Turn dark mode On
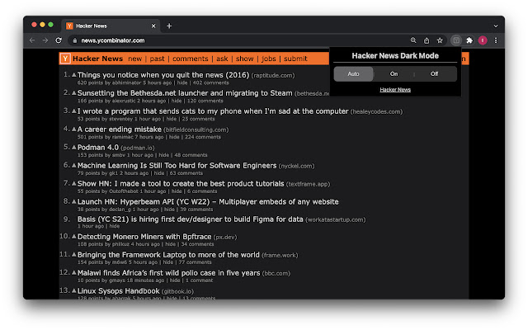 coord(394,73)
